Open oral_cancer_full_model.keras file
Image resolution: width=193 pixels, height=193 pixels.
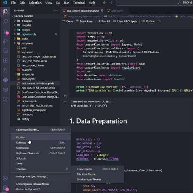pyautogui.click(x=35, y=88)
